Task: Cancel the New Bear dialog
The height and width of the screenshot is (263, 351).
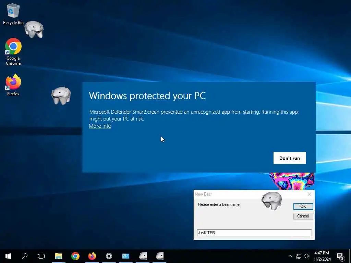Action: click(303, 216)
